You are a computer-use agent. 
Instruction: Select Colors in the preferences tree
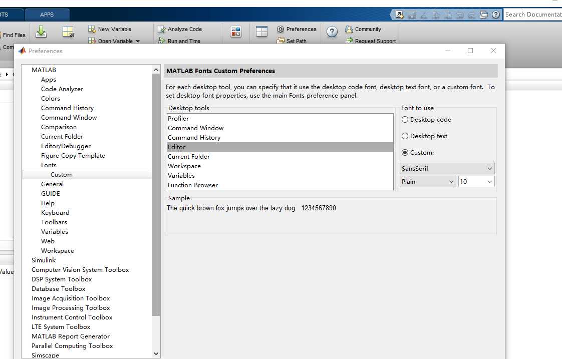(x=51, y=98)
